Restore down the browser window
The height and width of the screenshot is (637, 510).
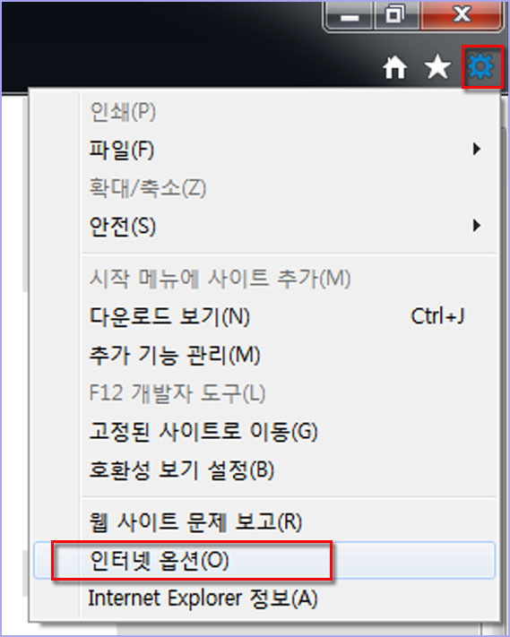pyautogui.click(x=396, y=15)
